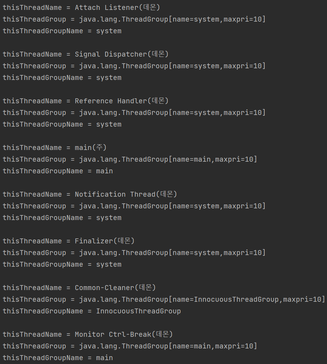Click the Common-Cleaner thread name line
Image resolution: width=327 pixels, height=364 pixels.
79,288
